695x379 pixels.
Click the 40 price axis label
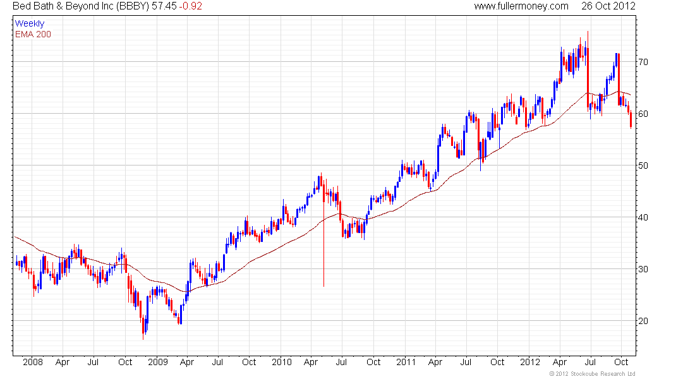(x=643, y=218)
